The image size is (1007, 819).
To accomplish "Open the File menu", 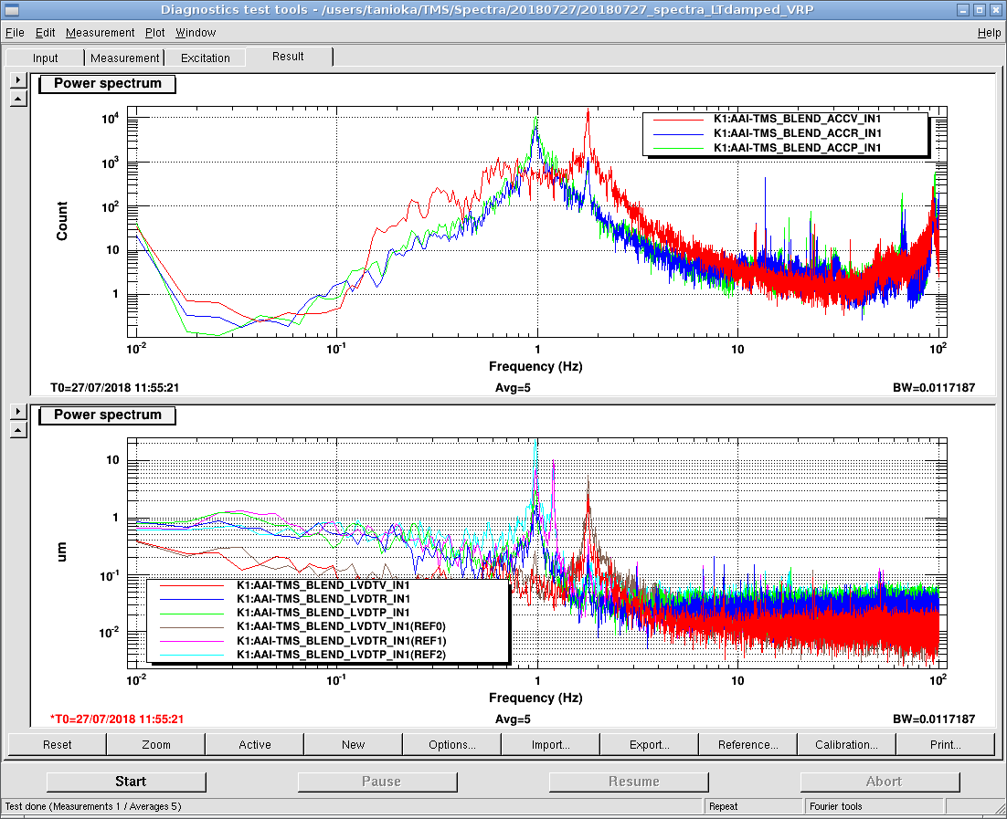I will [15, 32].
